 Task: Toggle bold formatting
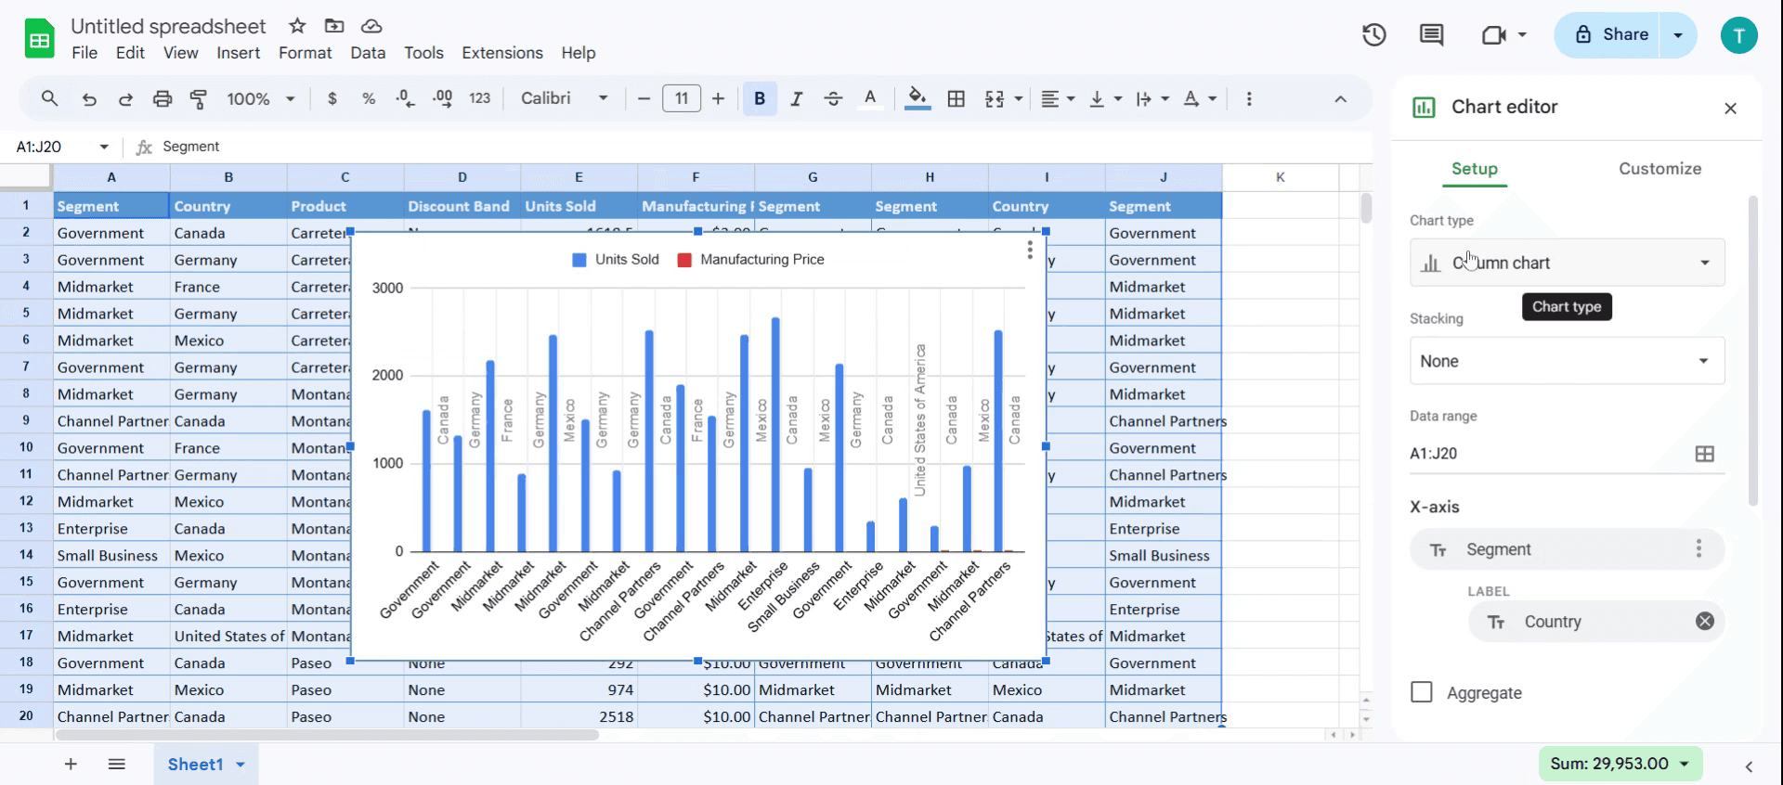(x=760, y=99)
